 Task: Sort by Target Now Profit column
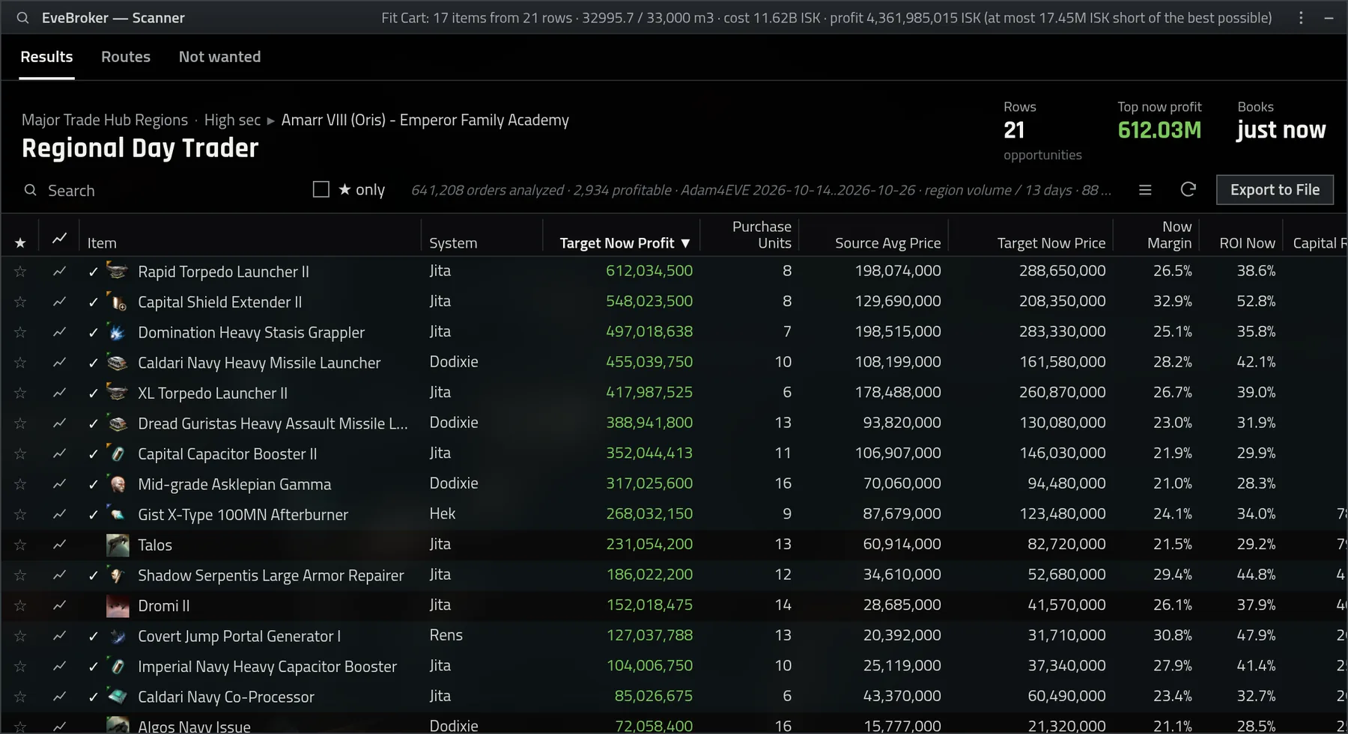click(625, 243)
